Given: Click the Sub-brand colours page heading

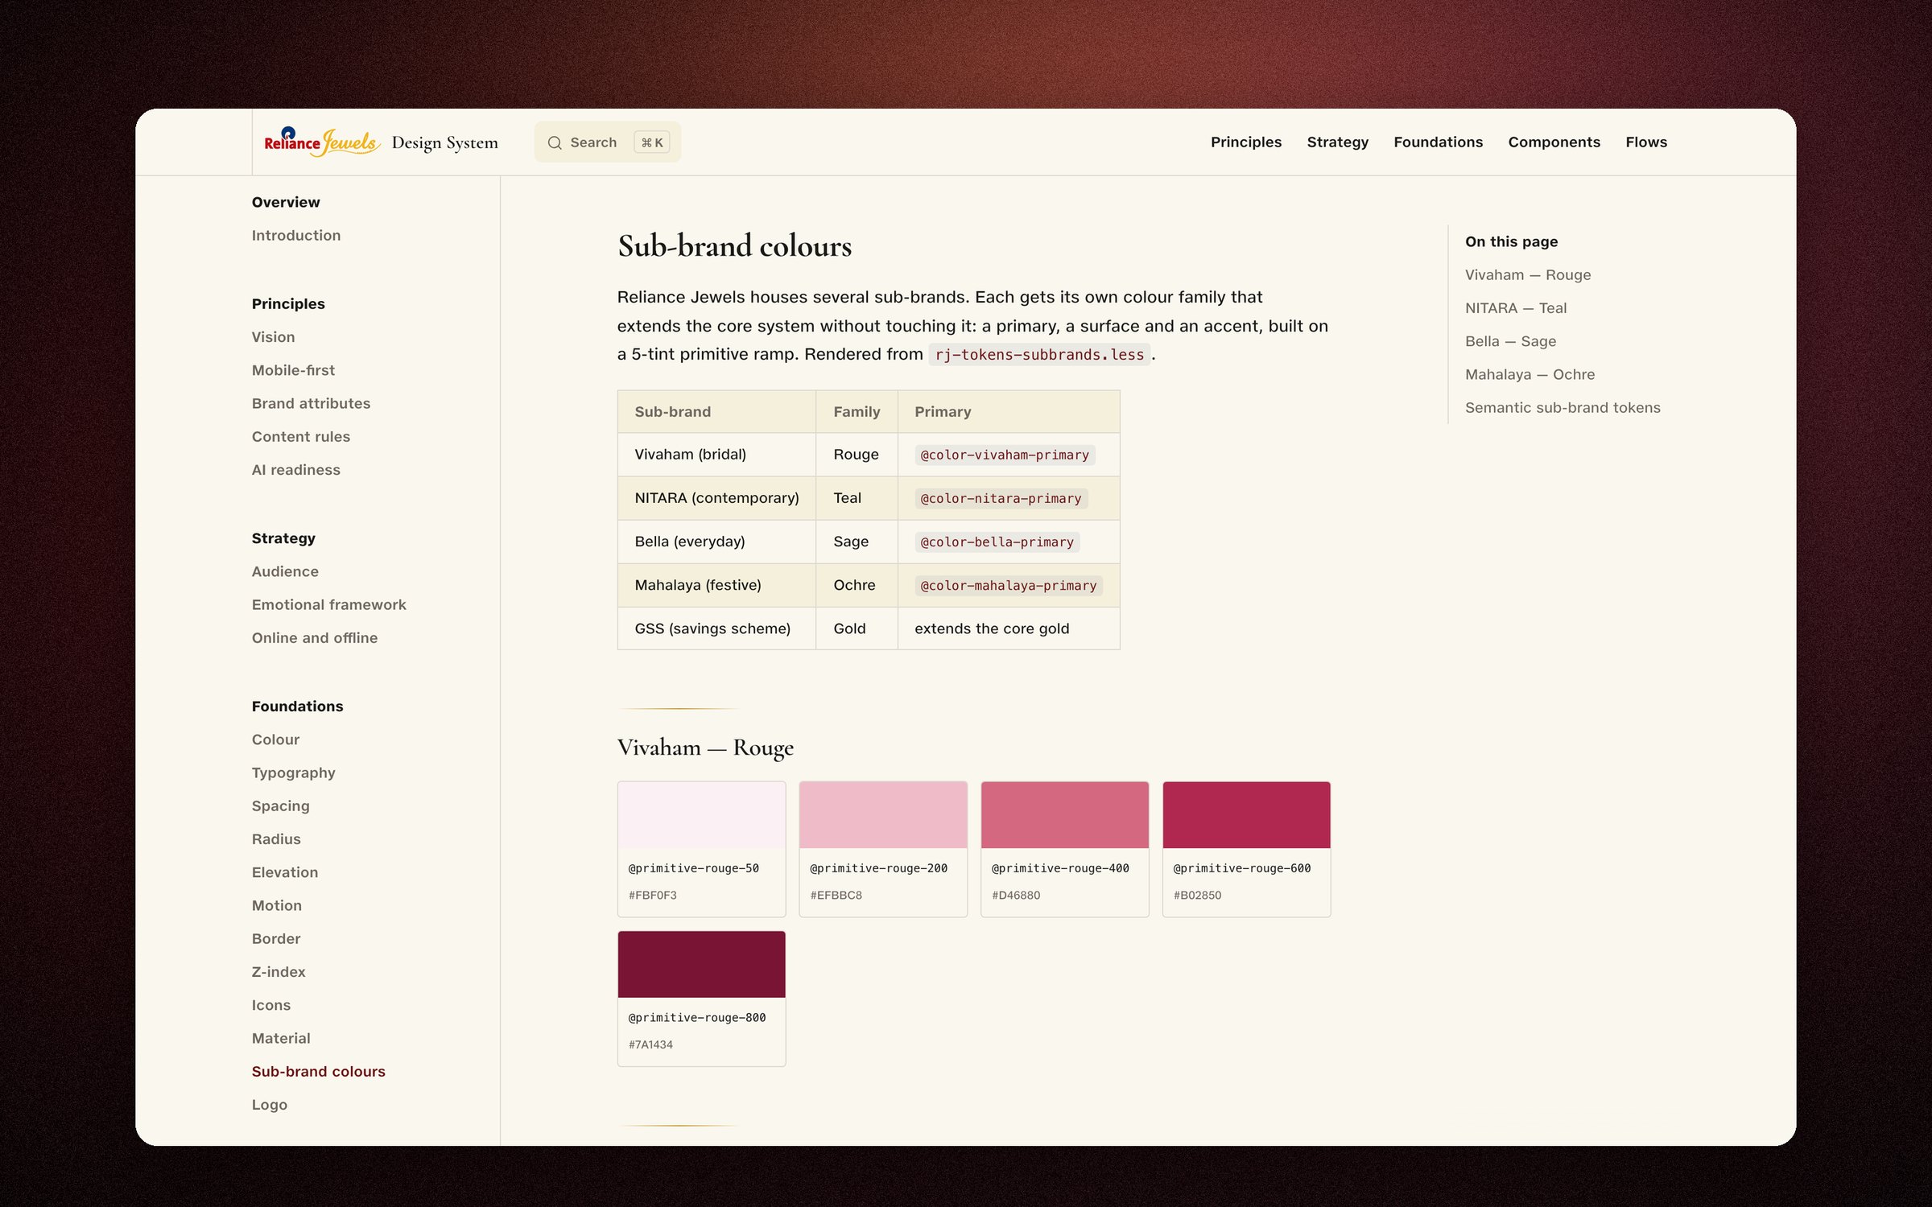Looking at the screenshot, I should (x=734, y=245).
